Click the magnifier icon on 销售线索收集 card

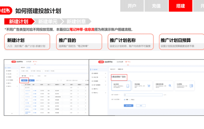pos(170,86)
